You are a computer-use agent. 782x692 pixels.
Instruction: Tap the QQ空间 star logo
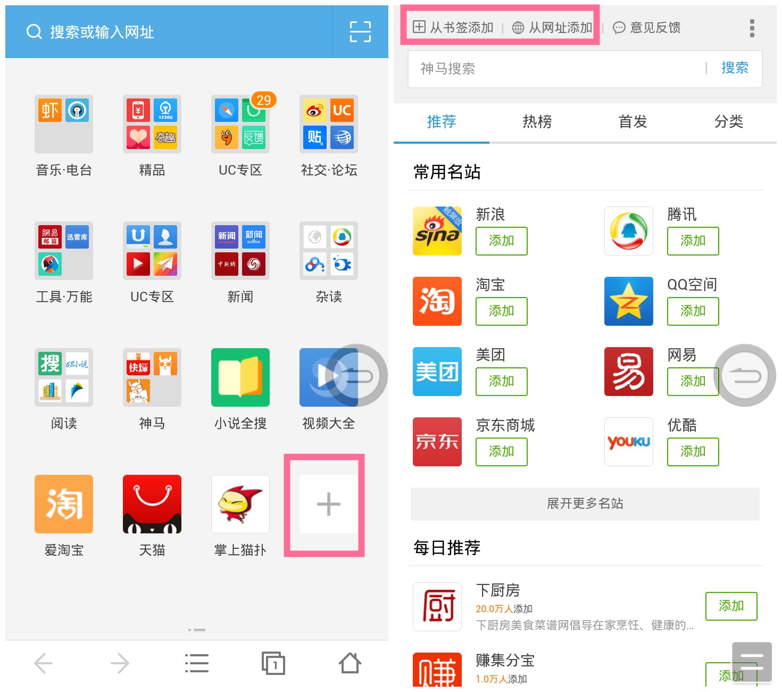click(629, 301)
